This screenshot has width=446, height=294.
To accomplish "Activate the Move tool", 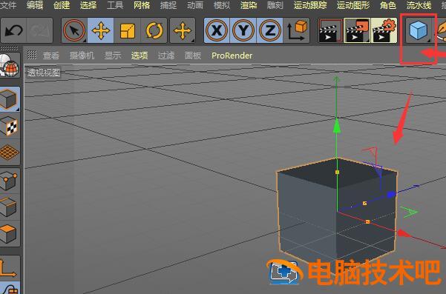I will 100,30.
